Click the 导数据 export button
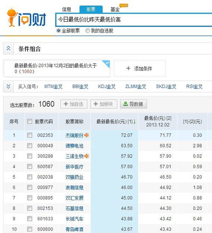This screenshot has width=212, height=233. point(134,104)
